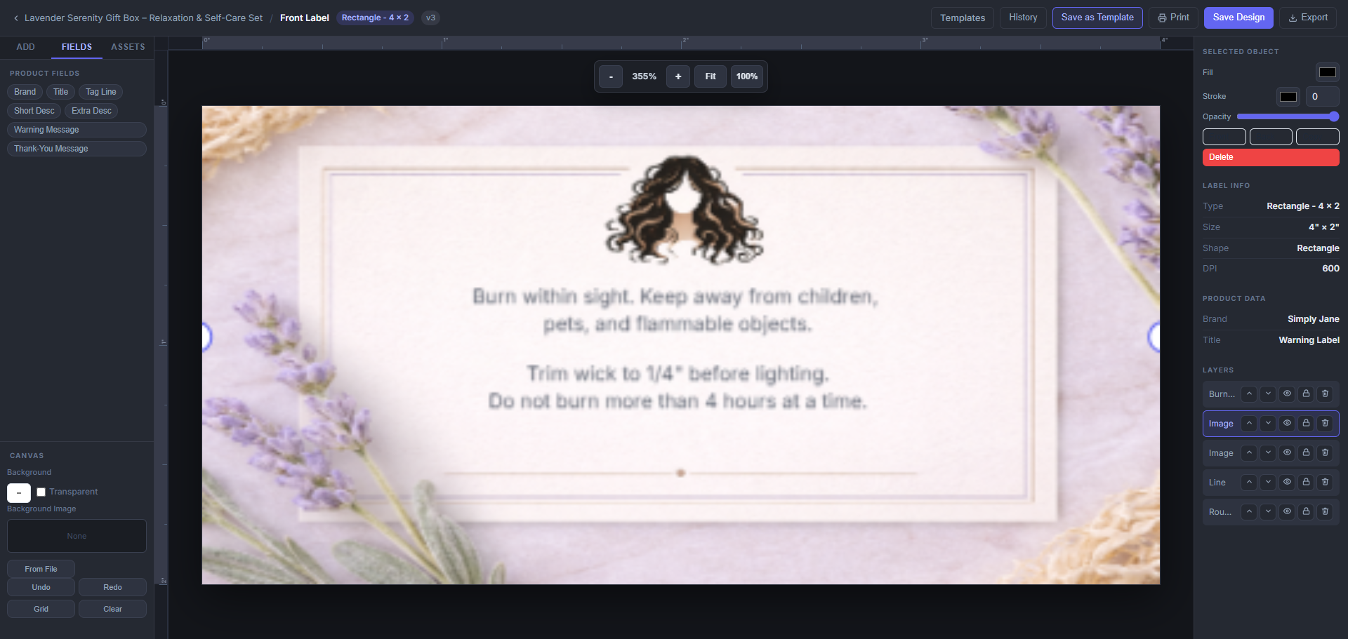Open the Templates menu
Screen dimensions: 1348x639
click(962, 18)
